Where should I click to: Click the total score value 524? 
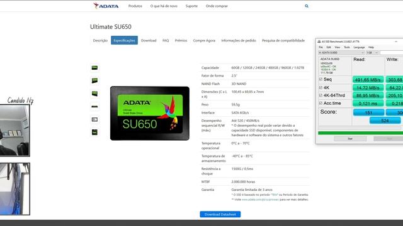[385, 121]
